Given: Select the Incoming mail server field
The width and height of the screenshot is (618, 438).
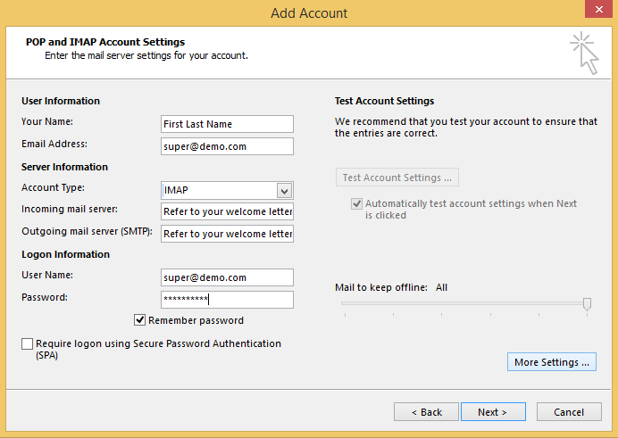Looking at the screenshot, I should point(227,211).
